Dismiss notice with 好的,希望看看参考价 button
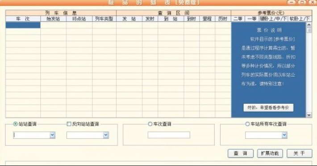 click(268, 108)
